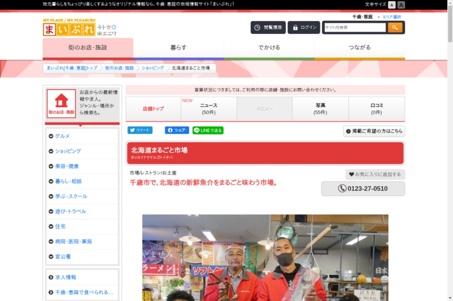Expand the グルメ category in sidebar

pyautogui.click(x=82, y=136)
